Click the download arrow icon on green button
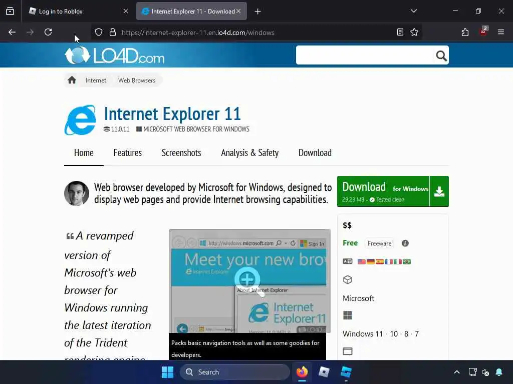513x384 pixels. [x=439, y=191]
